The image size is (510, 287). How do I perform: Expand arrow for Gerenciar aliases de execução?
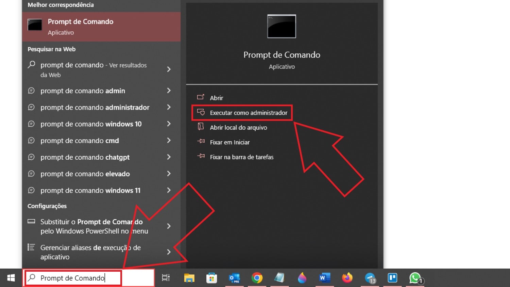pos(169,252)
